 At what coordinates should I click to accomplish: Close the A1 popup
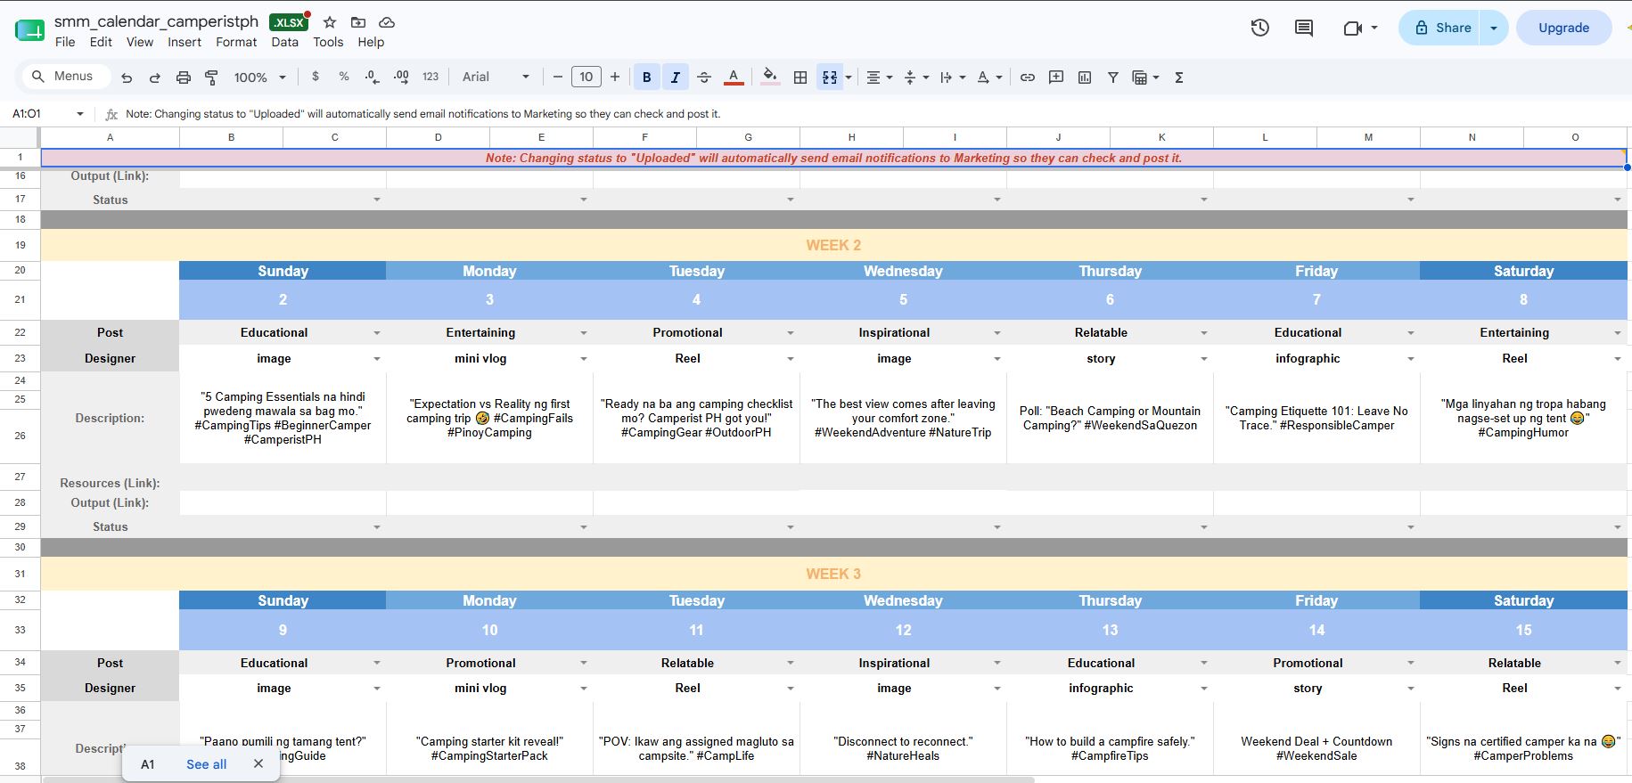[x=258, y=763]
